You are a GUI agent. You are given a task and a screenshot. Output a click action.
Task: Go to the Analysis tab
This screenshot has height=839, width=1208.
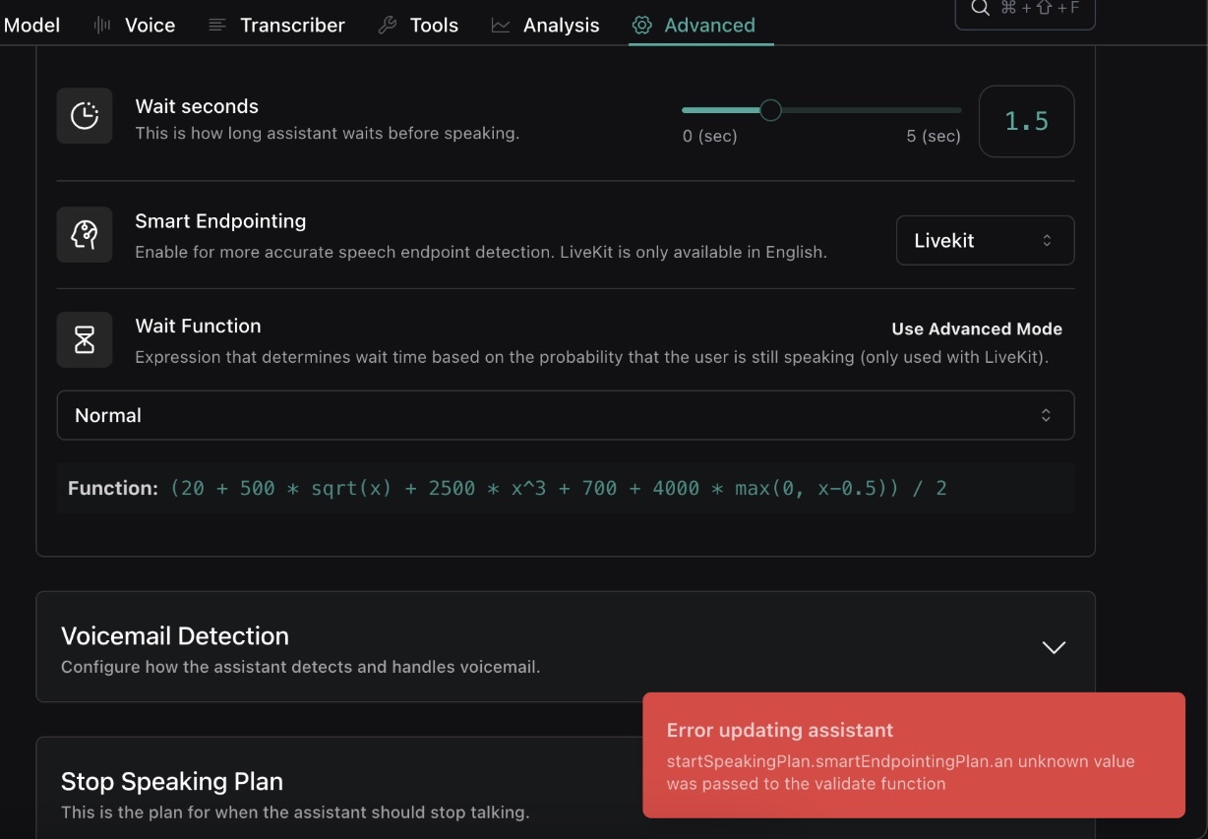tap(561, 26)
